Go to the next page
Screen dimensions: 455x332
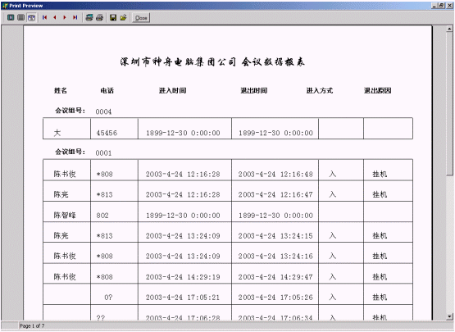pos(65,17)
